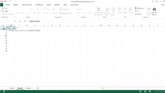Screen dimensions: 165x93
Task: Click the Redo arrow icon
Action: click(x=10, y=2)
